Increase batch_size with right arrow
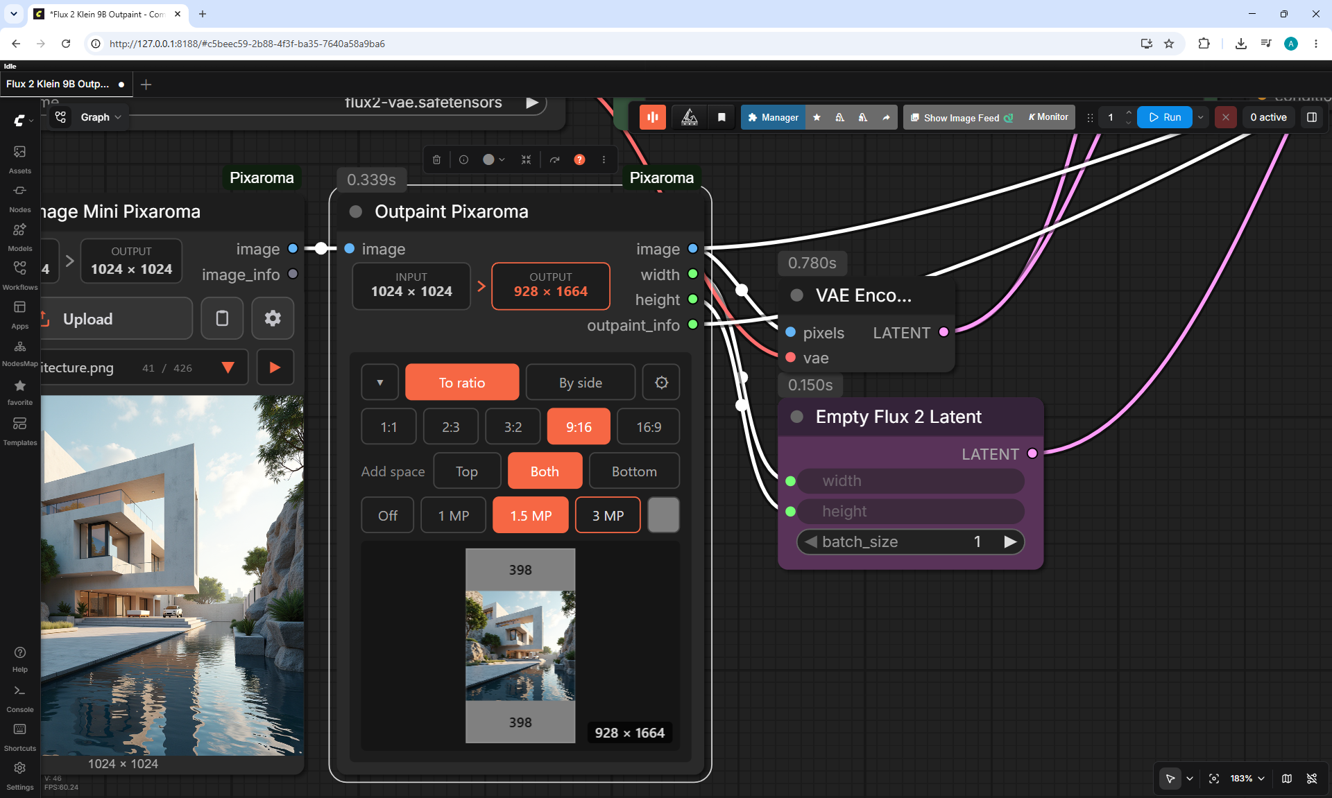The image size is (1332, 798). click(x=1010, y=541)
